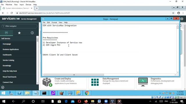This screenshot has width=186, height=104.
Task: Click Notepad horizontal scrollbar thumb
Action: [74, 75]
